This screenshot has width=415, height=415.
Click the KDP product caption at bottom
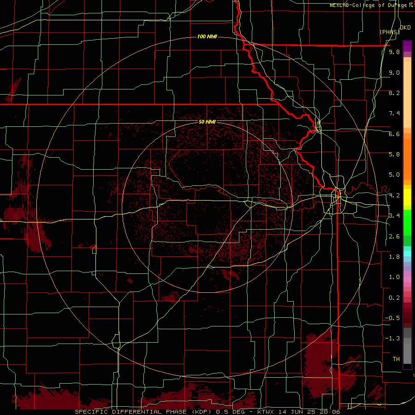click(207, 412)
